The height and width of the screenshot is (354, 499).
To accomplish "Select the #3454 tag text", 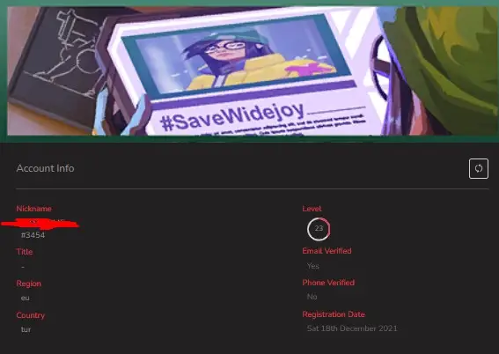I will point(33,235).
